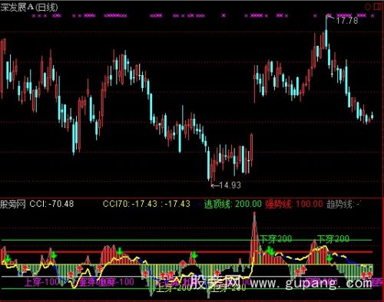
Task: Click the leftmost 上穿-100 magenta label
Action: click(41, 282)
